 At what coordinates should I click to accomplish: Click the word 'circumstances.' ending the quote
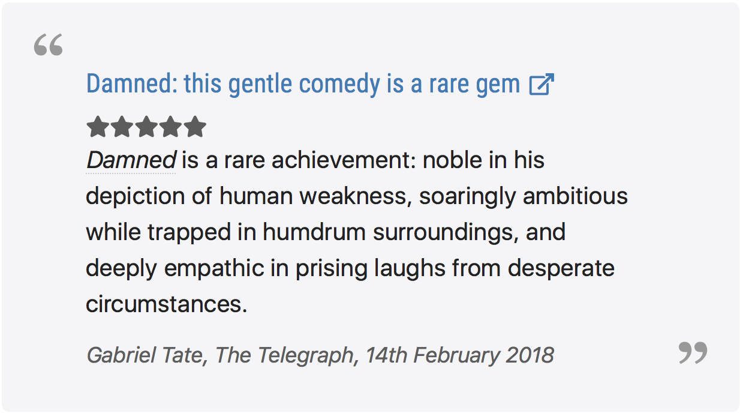[166, 304]
